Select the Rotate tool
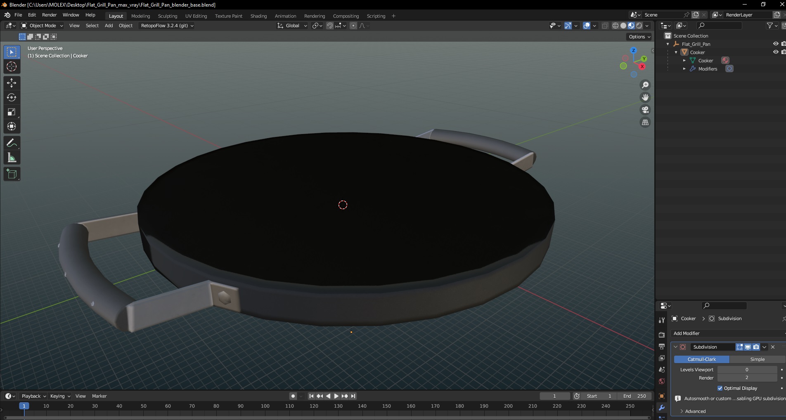This screenshot has height=420, width=786. (x=12, y=97)
